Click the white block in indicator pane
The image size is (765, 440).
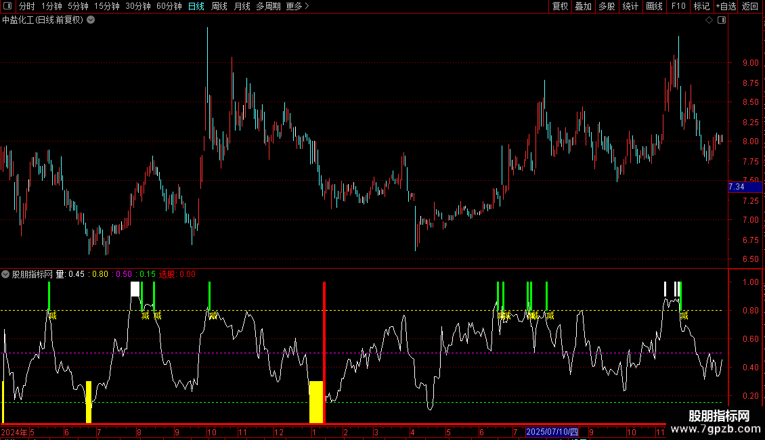coord(135,289)
